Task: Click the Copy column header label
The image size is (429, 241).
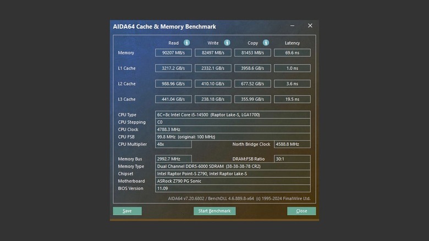Action: point(252,43)
